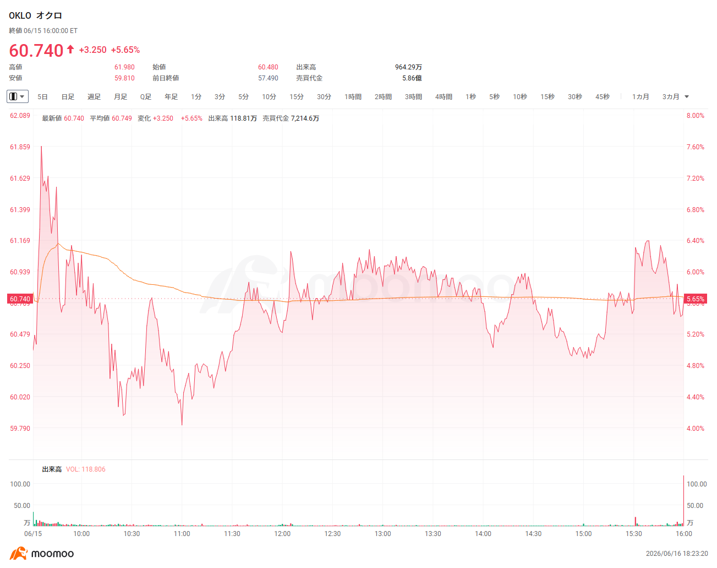Open chart type dropdown arrow
717x568 pixels.
click(22, 97)
